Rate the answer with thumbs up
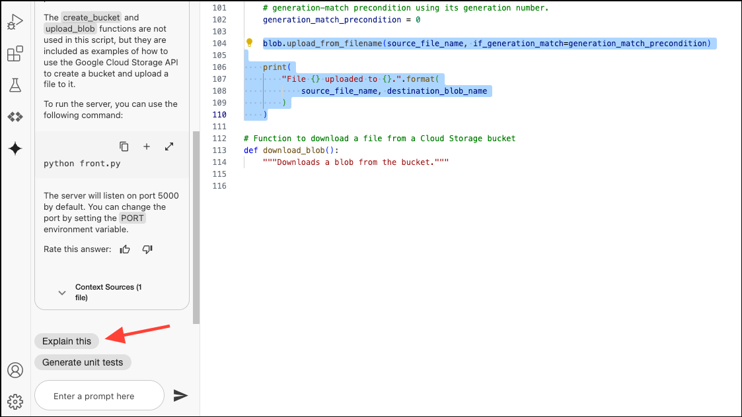Viewport: 742px width, 417px height. click(124, 249)
